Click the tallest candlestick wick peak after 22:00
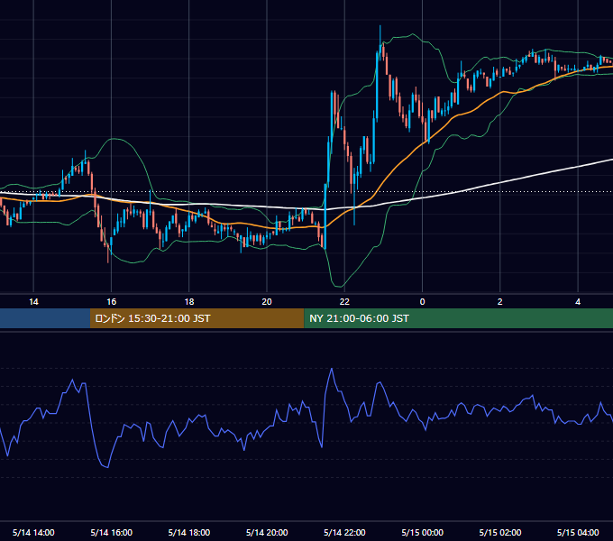613x541 pixels. click(x=380, y=26)
